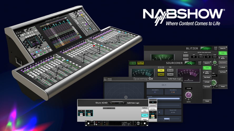This screenshot has height=131, width=234.
Task: Select the 1:1 ratio button in Blitzer
Action: [x=186, y=55]
